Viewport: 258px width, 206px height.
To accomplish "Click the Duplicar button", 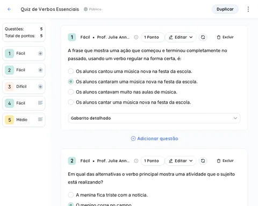I will point(225,9).
